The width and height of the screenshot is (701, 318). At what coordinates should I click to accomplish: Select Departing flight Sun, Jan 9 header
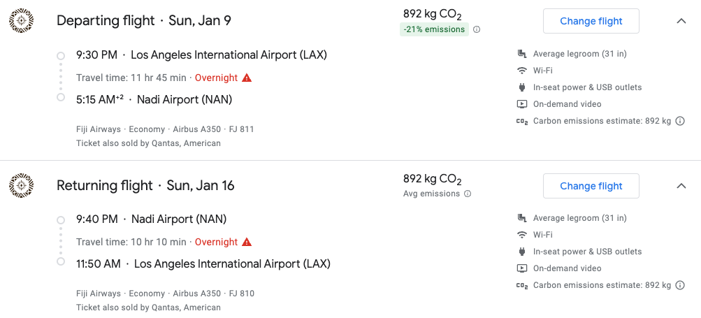pos(143,21)
